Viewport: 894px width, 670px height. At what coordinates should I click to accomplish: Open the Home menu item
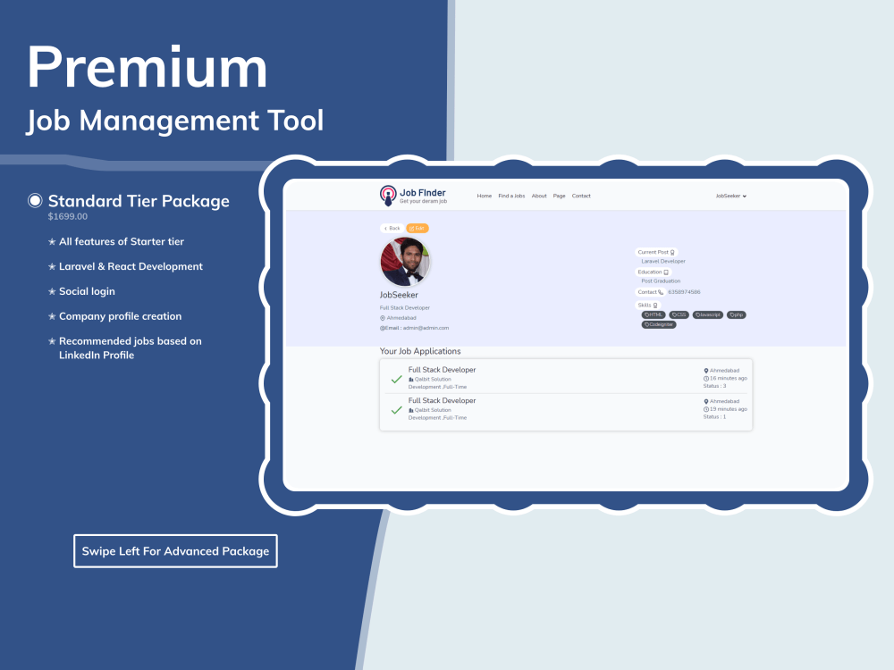pyautogui.click(x=484, y=196)
